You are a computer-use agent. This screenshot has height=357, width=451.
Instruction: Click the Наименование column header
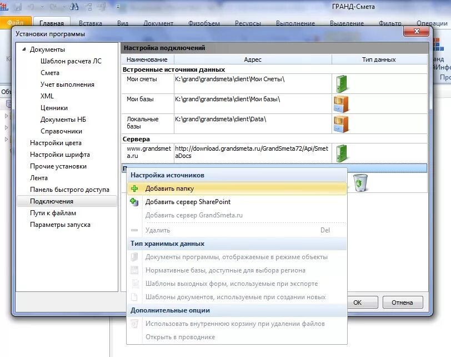pyautogui.click(x=147, y=59)
